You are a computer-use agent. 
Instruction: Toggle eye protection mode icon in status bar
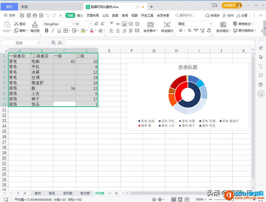click(x=154, y=199)
